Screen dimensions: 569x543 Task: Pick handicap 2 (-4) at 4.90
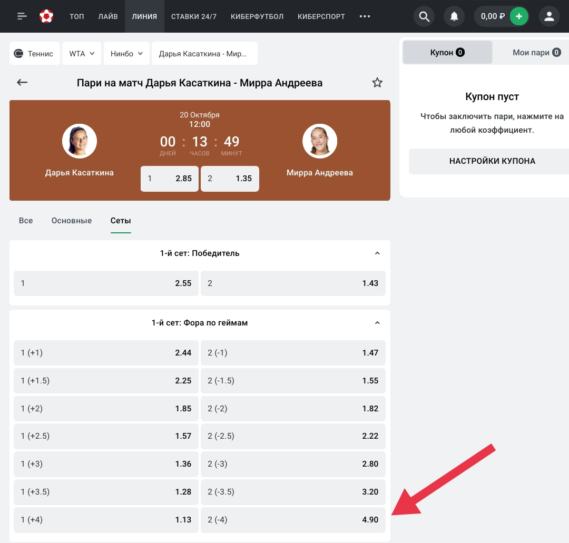(x=293, y=520)
